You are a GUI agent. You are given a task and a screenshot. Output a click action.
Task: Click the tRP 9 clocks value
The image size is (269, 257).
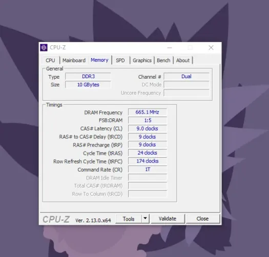(x=148, y=144)
